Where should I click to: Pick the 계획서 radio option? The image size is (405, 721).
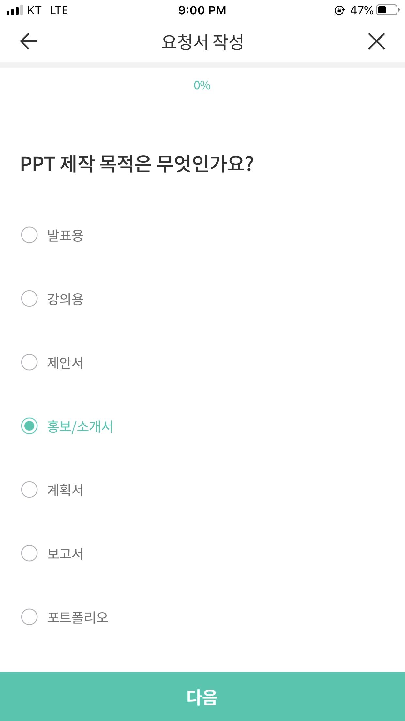29,489
